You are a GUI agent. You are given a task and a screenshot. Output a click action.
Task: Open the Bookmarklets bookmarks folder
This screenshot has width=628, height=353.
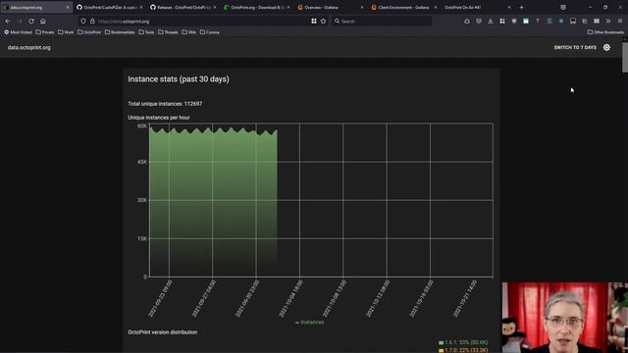pos(120,32)
